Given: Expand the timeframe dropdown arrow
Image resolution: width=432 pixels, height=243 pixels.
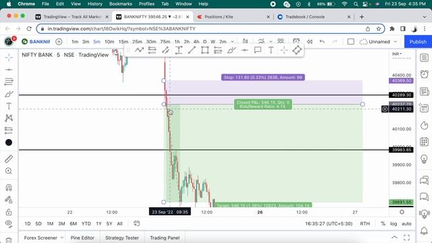Looking at the screenshot, I should (x=232, y=42).
